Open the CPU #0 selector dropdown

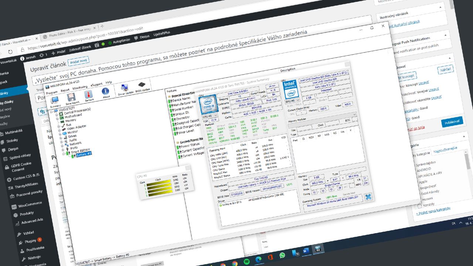(210, 116)
